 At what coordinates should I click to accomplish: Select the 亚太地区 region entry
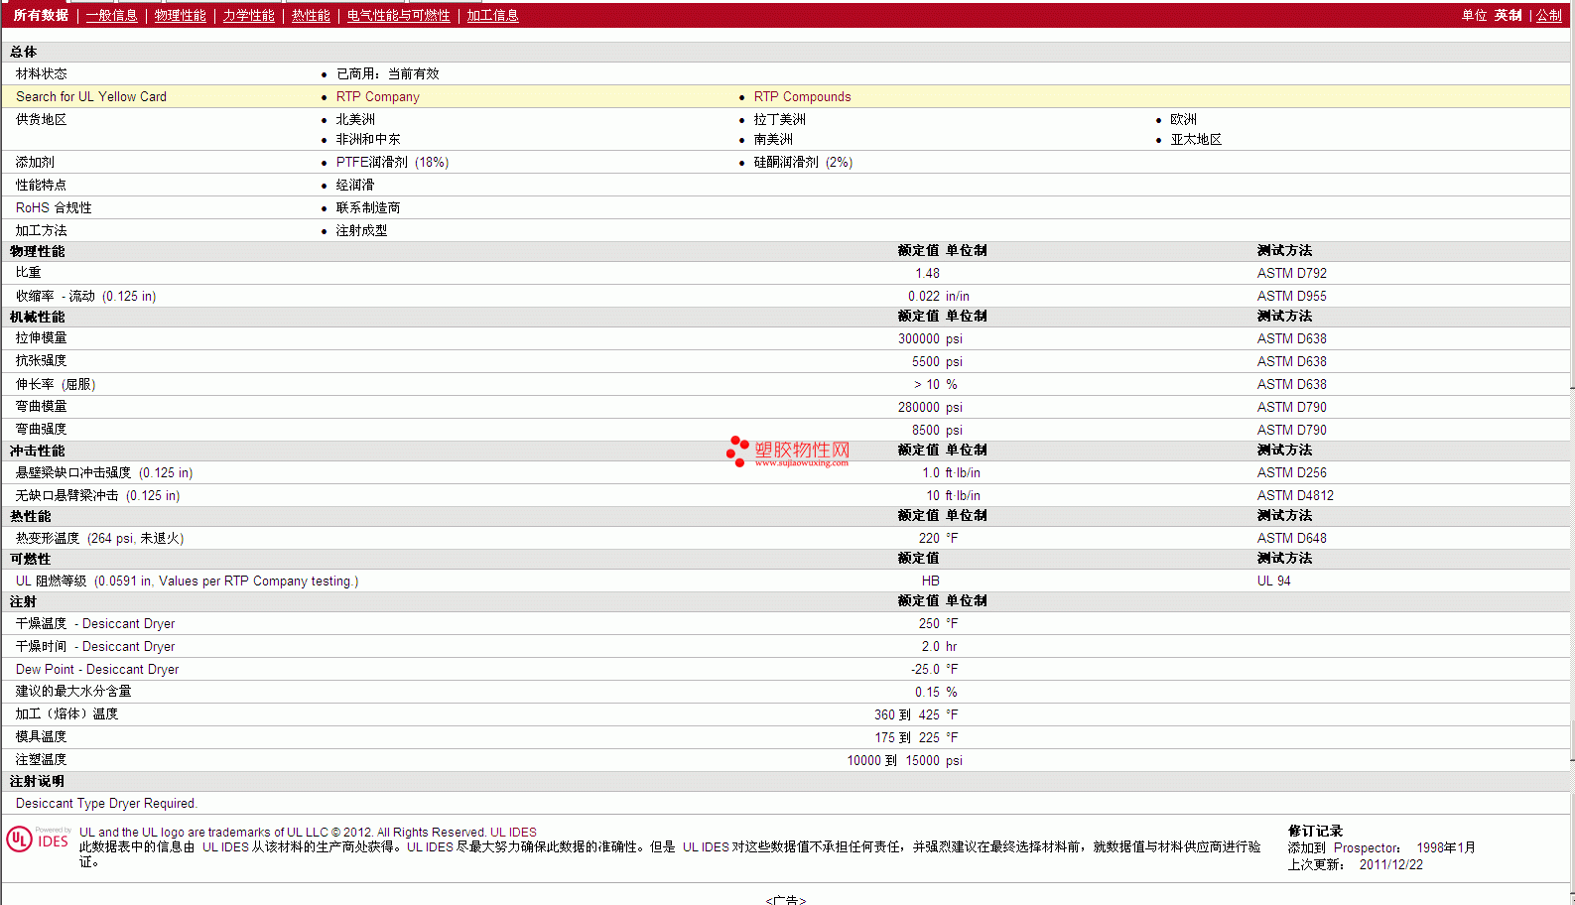click(x=1196, y=140)
